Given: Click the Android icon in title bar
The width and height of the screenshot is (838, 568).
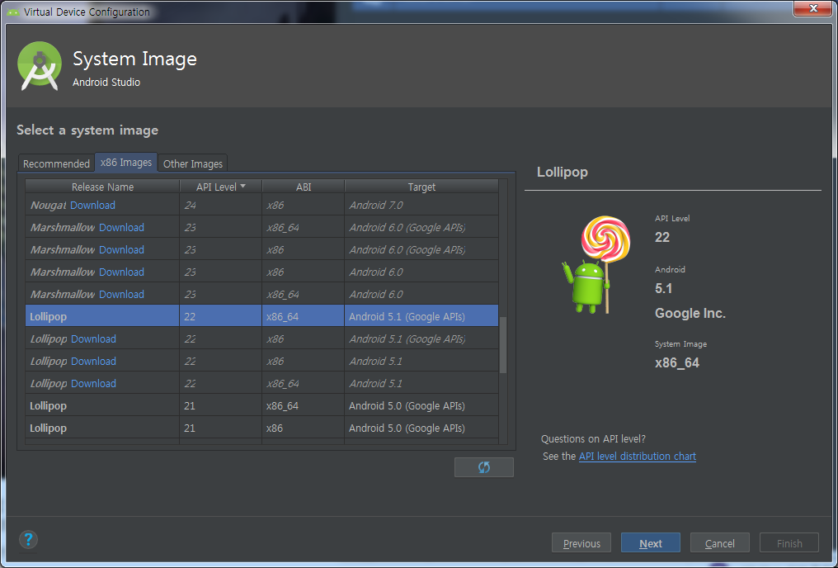Looking at the screenshot, I should point(13,12).
